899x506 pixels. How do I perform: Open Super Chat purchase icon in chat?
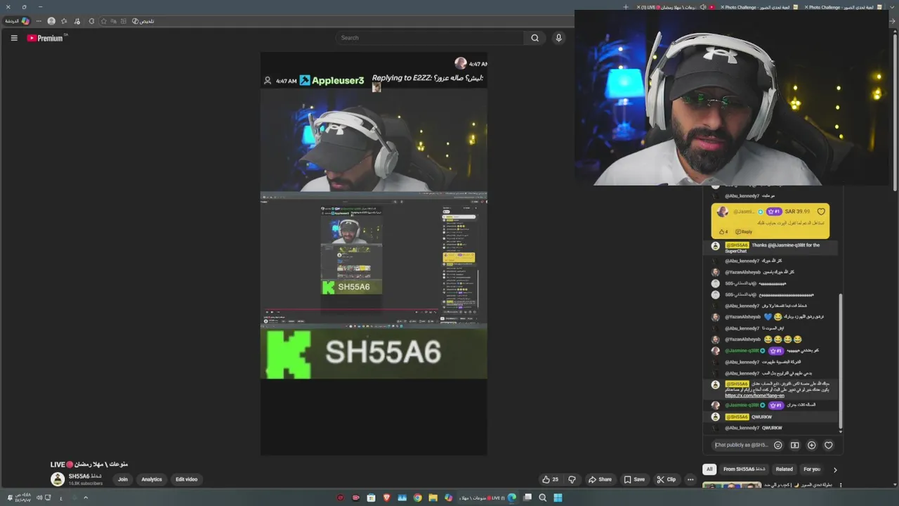pyautogui.click(x=795, y=445)
